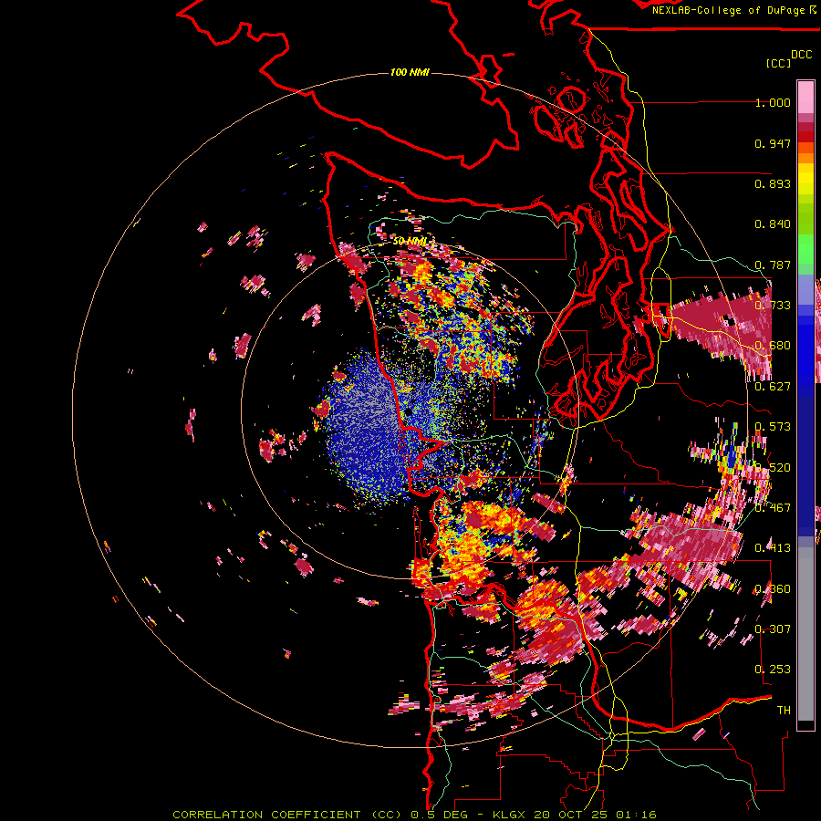The image size is (821, 821).
Task: Pick the light pink top color bar segment
Action: tap(805, 97)
